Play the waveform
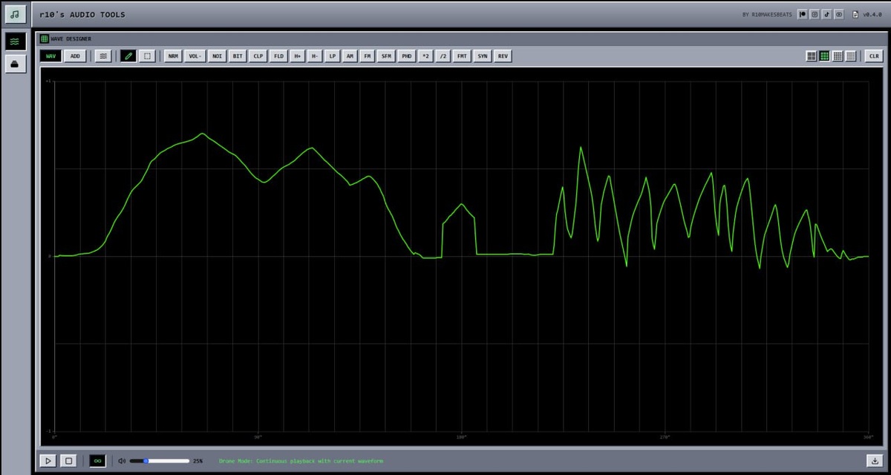Image resolution: width=891 pixels, height=475 pixels. (48, 461)
